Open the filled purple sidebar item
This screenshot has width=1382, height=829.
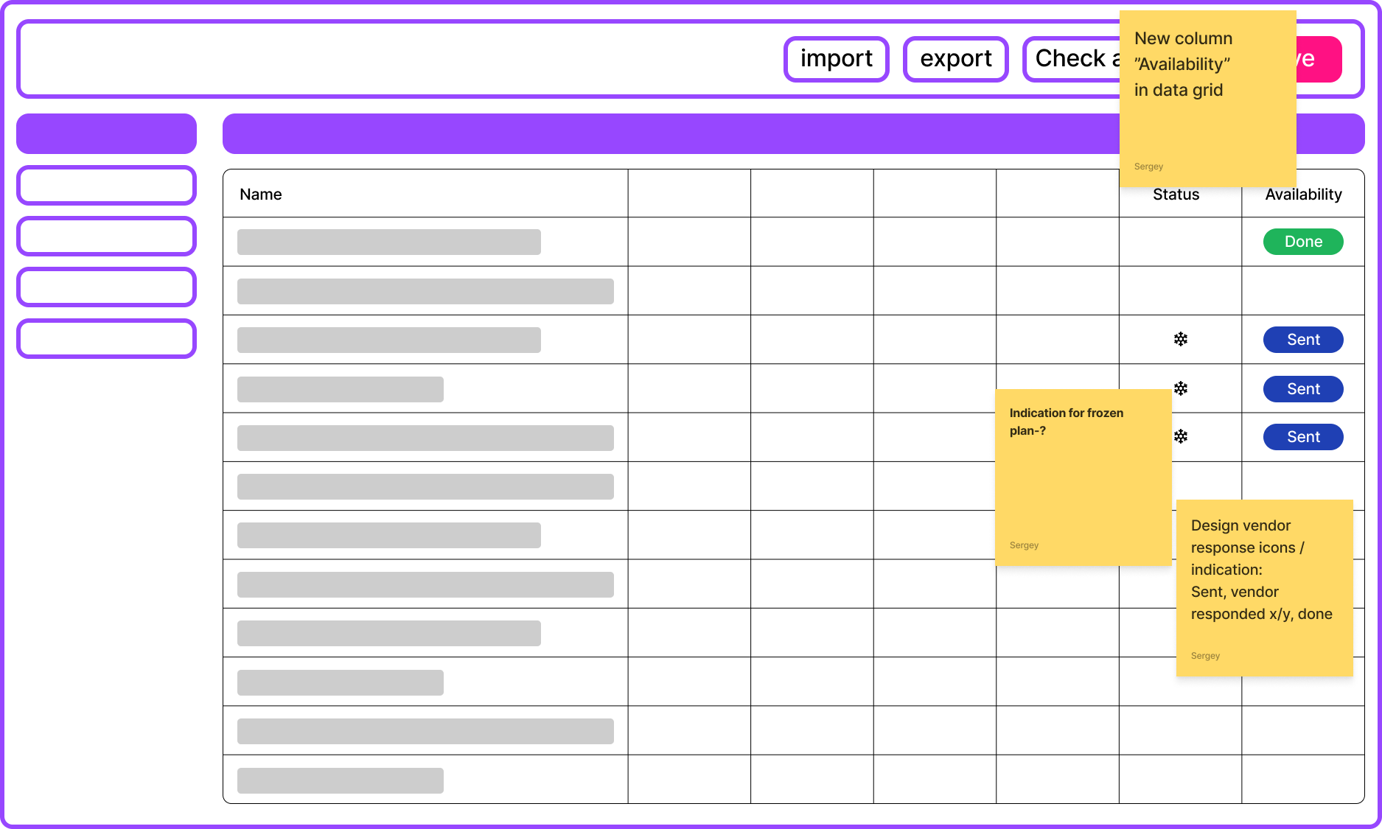(106, 133)
